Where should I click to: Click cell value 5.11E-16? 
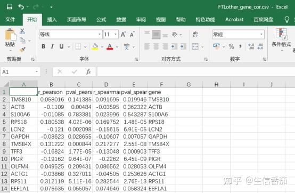click(x=79, y=181)
